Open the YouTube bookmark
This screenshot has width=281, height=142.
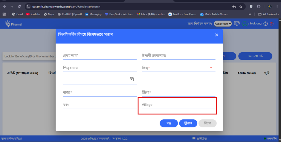[33, 14]
